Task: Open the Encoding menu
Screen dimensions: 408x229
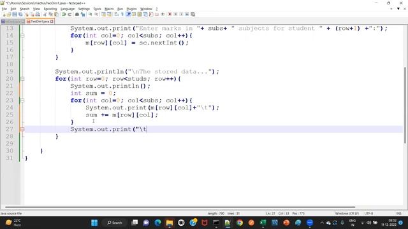Action: [x=50, y=9]
